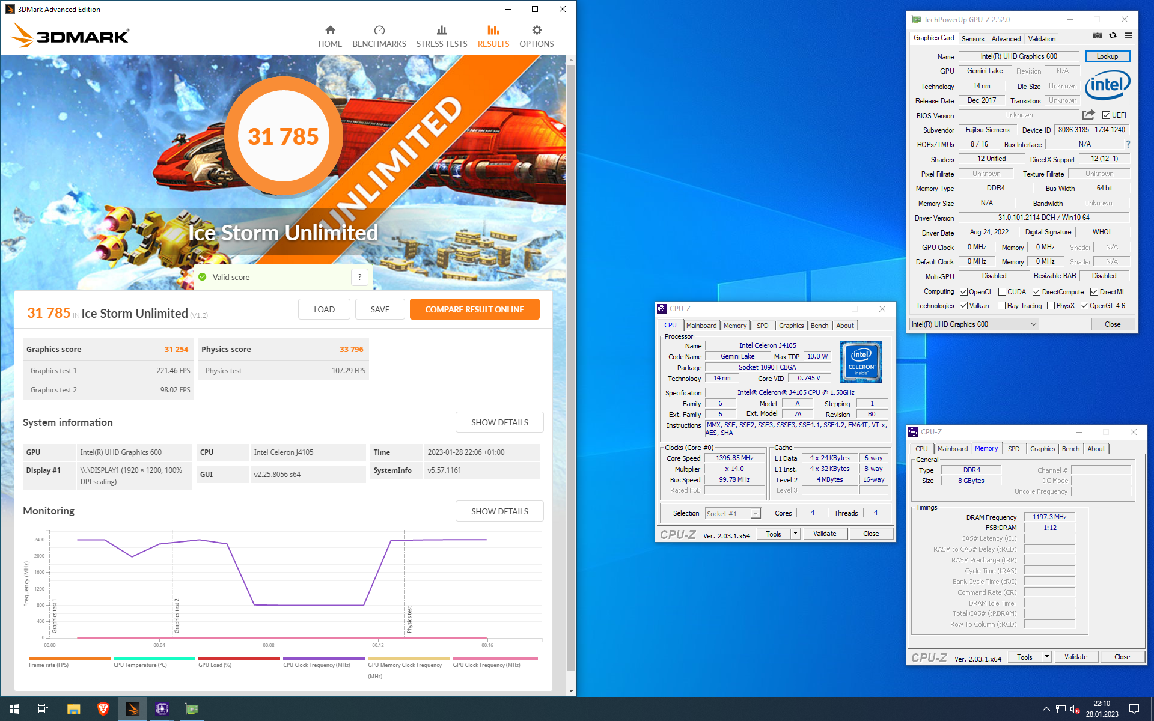The height and width of the screenshot is (721, 1154).
Task: Switch to the Advanced tab in GPU-Z
Action: coord(1006,39)
